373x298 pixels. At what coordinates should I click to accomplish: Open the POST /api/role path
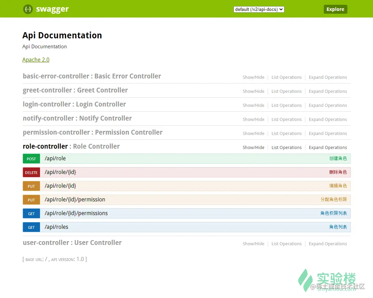(x=55, y=159)
